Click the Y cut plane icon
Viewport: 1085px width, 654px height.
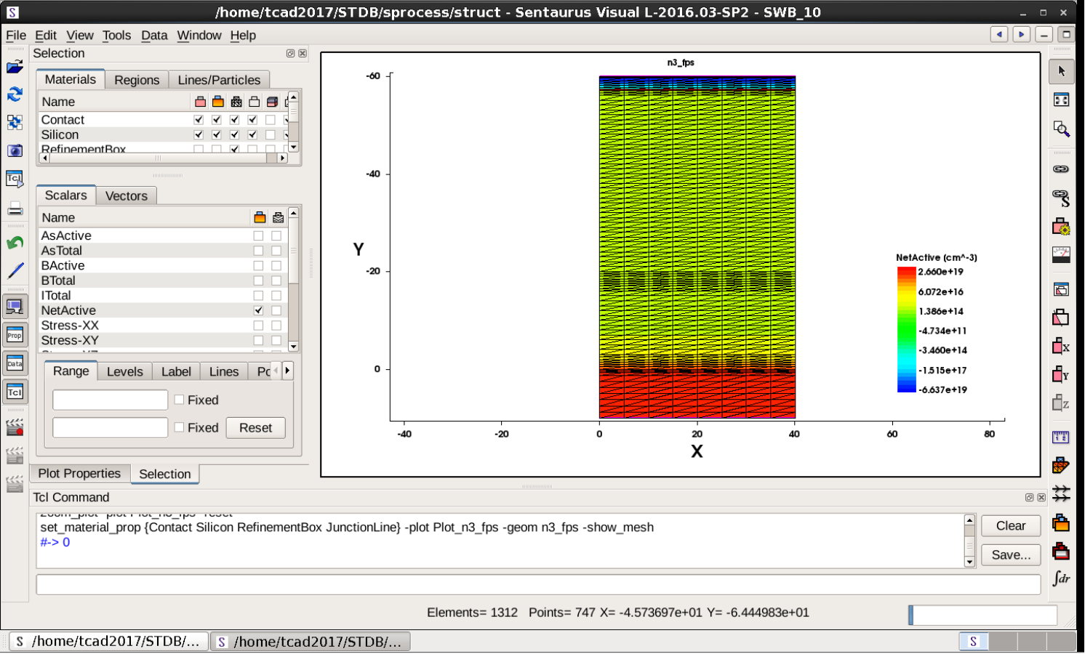tap(1061, 374)
